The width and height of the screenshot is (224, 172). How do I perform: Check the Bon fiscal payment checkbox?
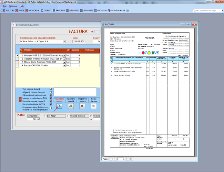[45, 116]
